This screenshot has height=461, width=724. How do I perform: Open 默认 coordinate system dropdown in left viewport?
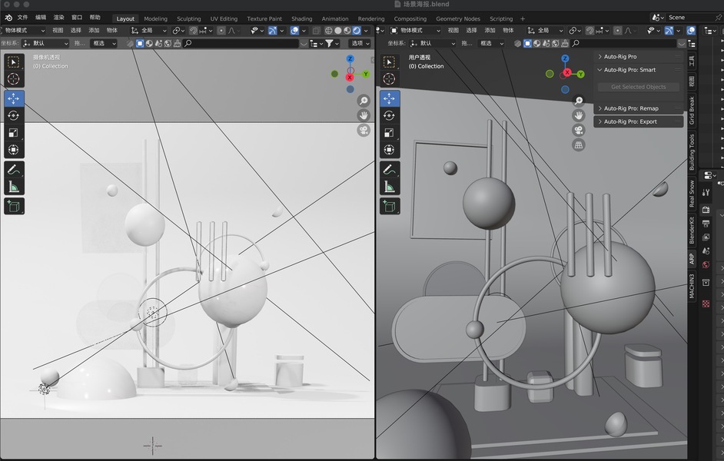(45, 43)
